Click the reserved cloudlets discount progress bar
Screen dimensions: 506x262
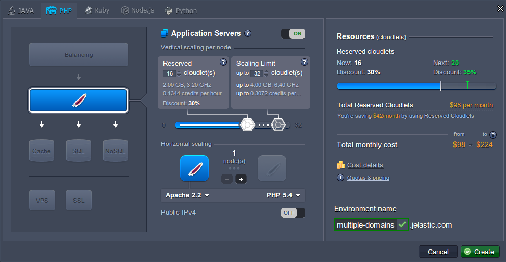tap(416, 86)
